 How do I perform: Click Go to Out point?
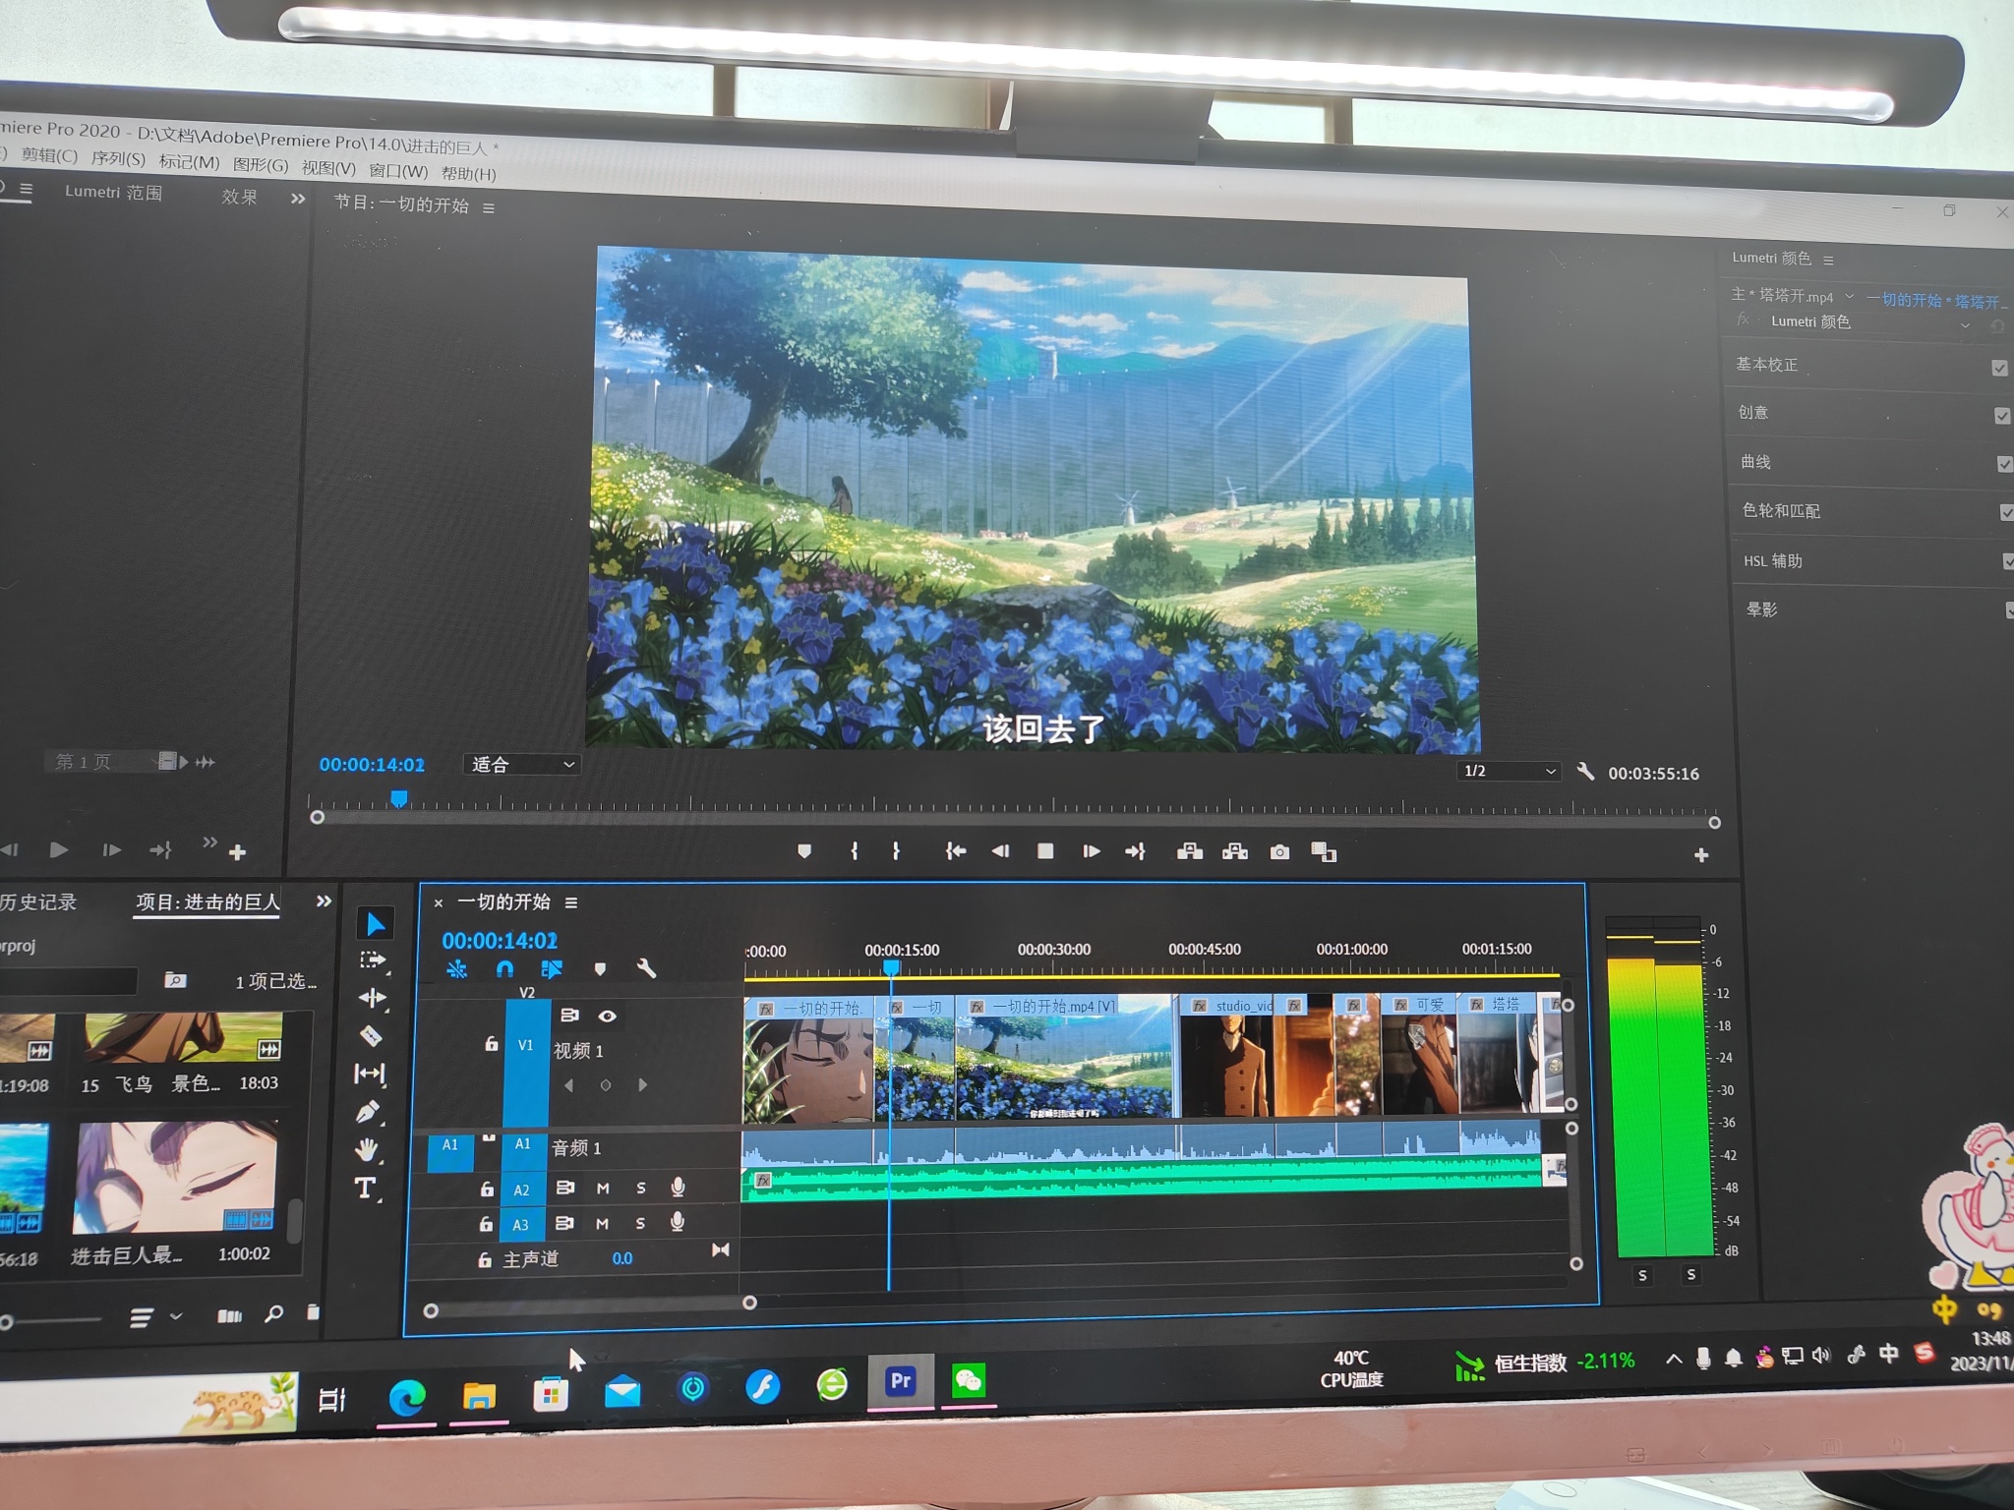(1136, 851)
